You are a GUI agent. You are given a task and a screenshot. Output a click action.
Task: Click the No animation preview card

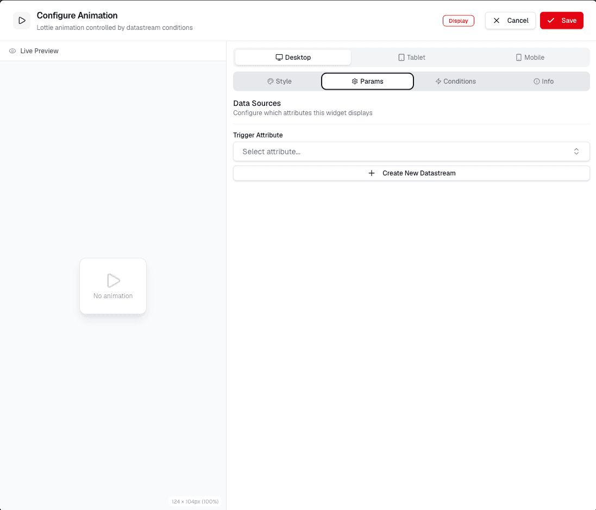click(x=113, y=286)
